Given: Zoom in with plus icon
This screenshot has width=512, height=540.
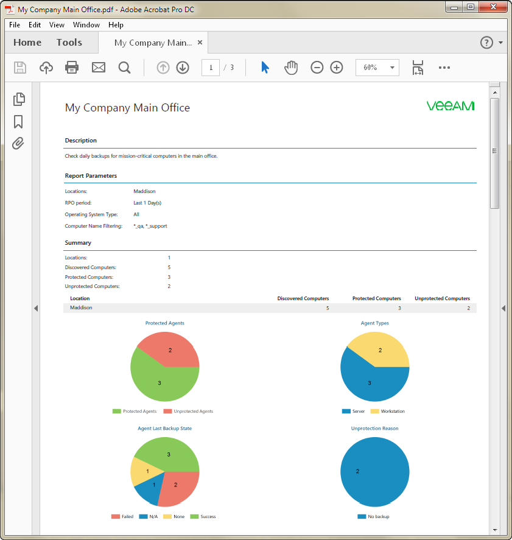Looking at the screenshot, I should click(x=337, y=68).
